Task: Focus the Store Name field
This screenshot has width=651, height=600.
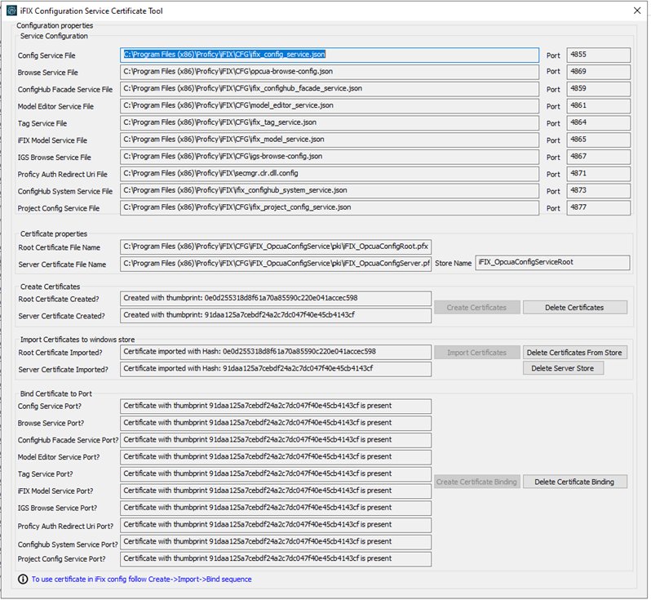Action: [552, 263]
